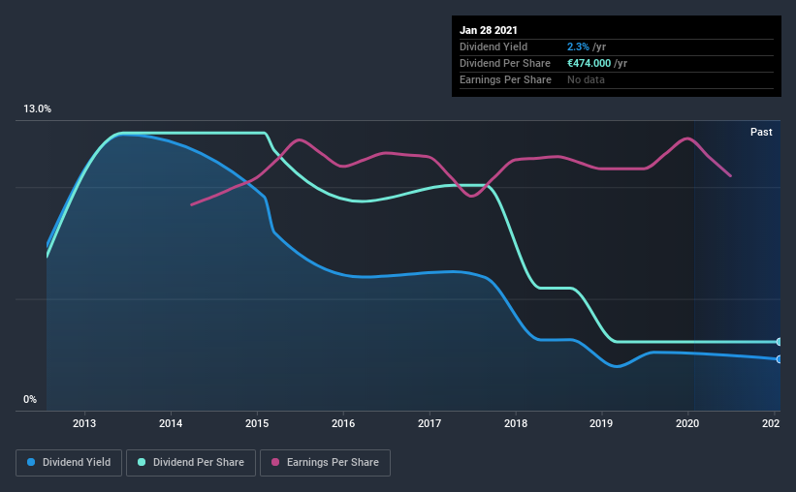This screenshot has height=492, width=796.
Task: Click the 2016 x-axis label
Action: [343, 423]
